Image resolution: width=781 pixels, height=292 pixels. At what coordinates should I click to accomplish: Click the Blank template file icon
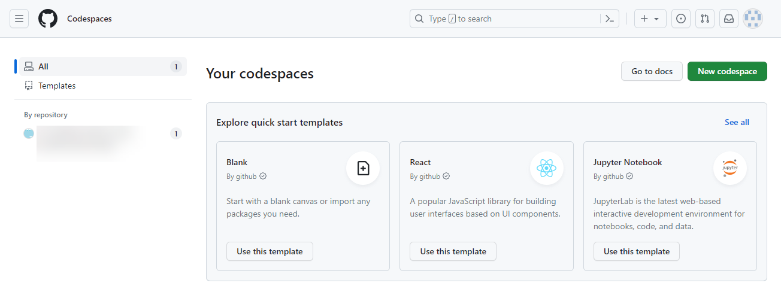[x=363, y=168]
